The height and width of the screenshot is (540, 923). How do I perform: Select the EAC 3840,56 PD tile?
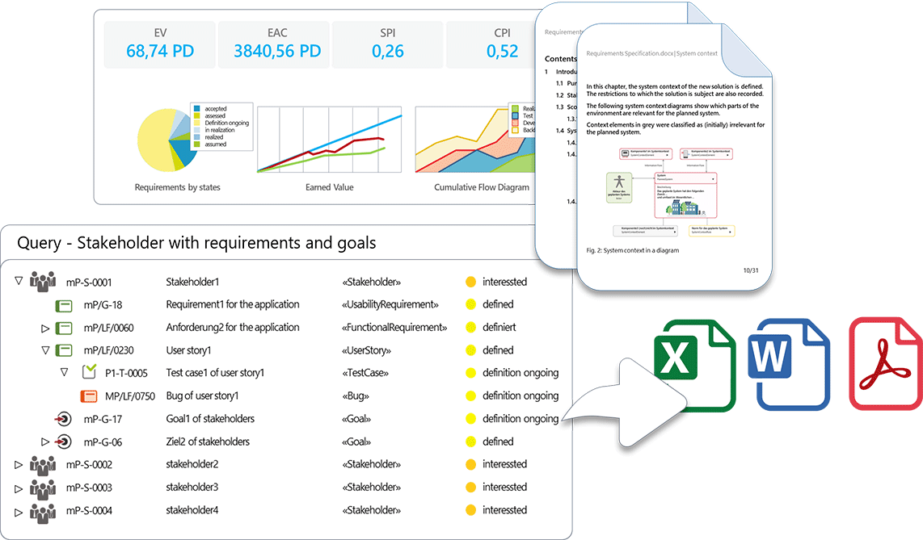click(x=277, y=44)
